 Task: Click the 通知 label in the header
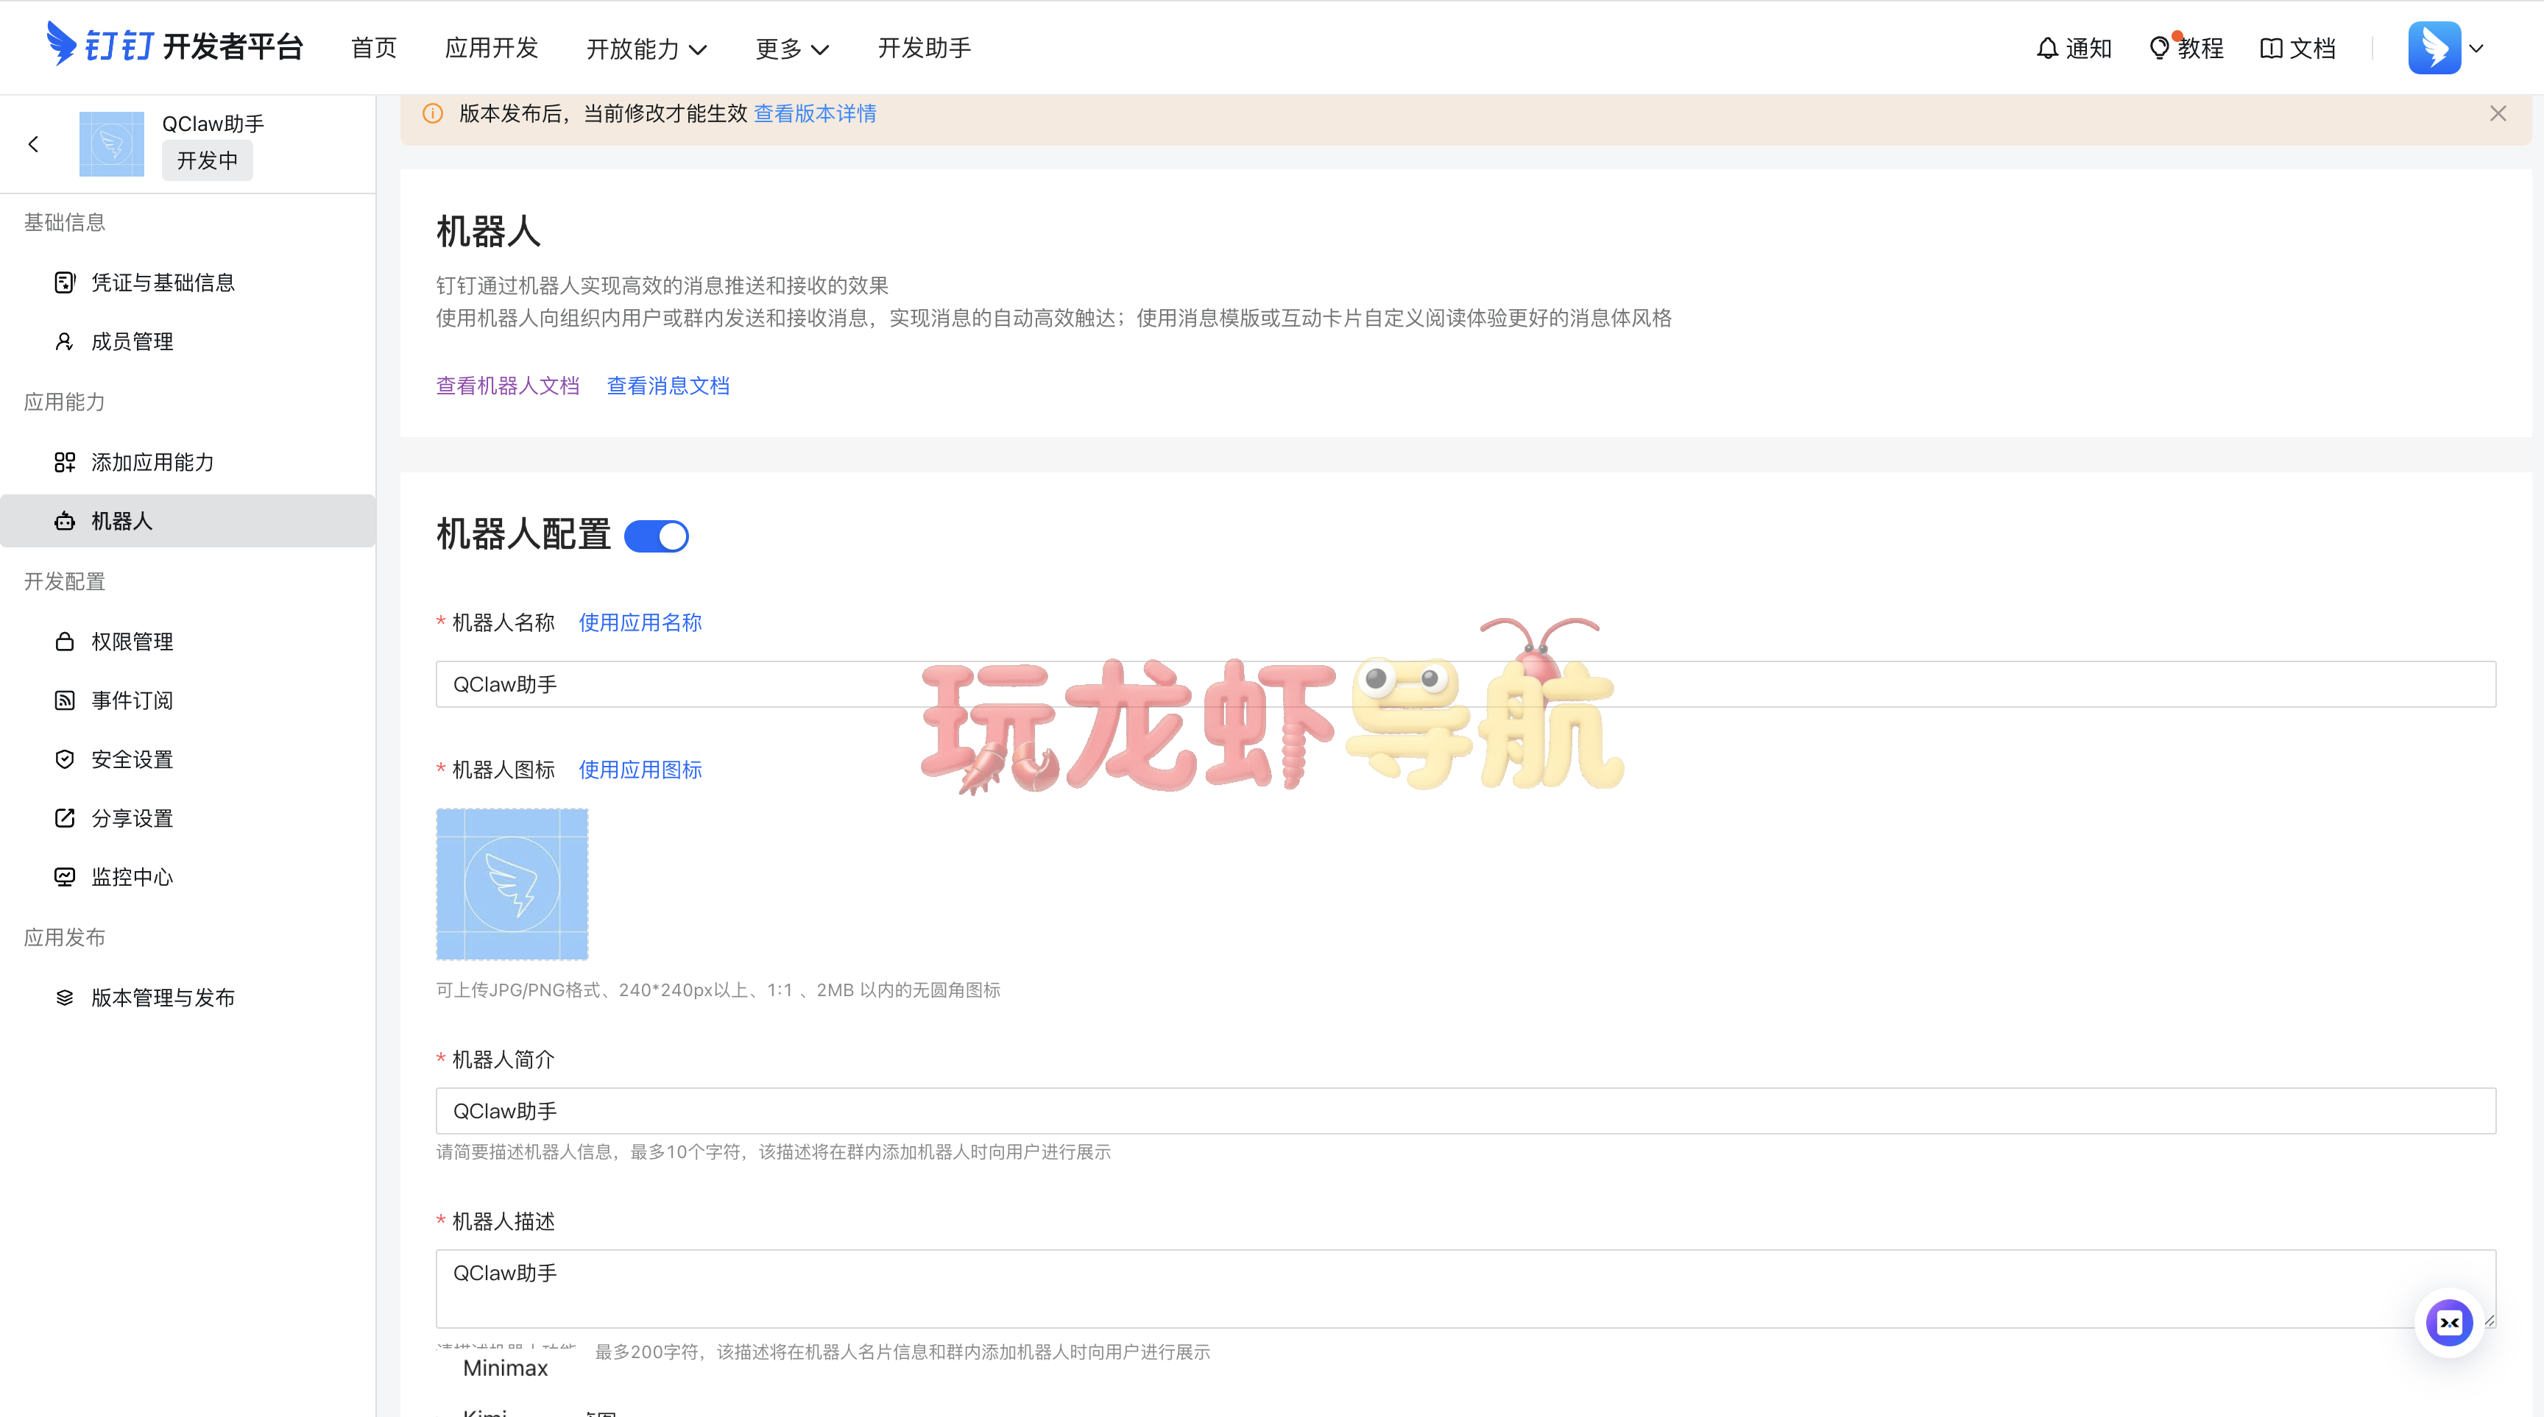tap(2089, 49)
